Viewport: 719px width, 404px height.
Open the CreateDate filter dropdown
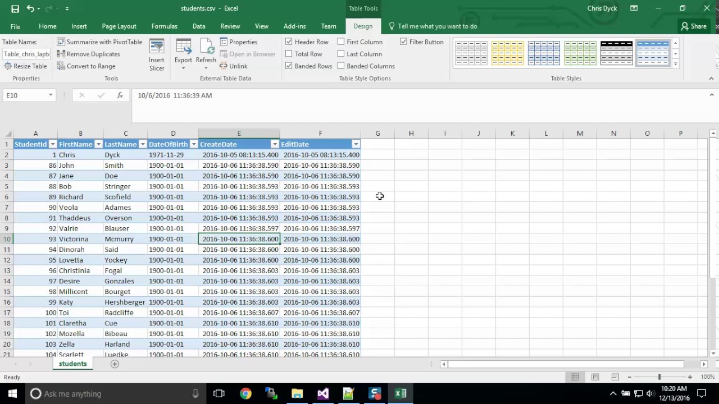pyautogui.click(x=275, y=144)
